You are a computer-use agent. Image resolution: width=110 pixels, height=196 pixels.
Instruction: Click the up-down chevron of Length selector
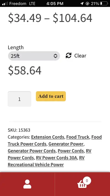pos(55,56)
